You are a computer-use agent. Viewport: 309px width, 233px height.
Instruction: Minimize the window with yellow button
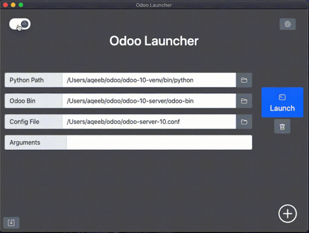(13, 5)
